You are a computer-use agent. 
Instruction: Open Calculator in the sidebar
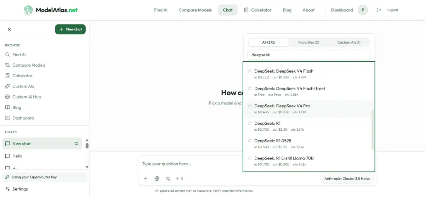pyautogui.click(x=19, y=76)
